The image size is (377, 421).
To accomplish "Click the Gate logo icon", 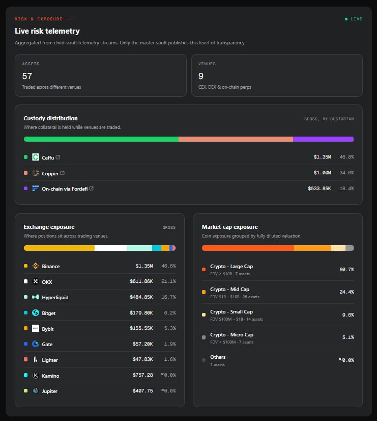I will [x=36, y=344].
